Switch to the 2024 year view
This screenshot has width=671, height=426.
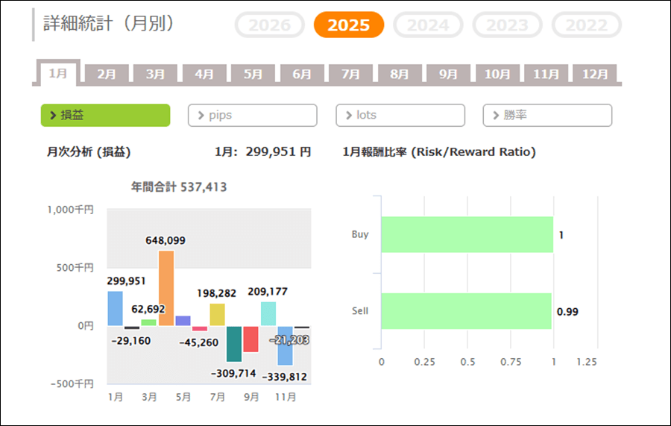[x=428, y=25]
